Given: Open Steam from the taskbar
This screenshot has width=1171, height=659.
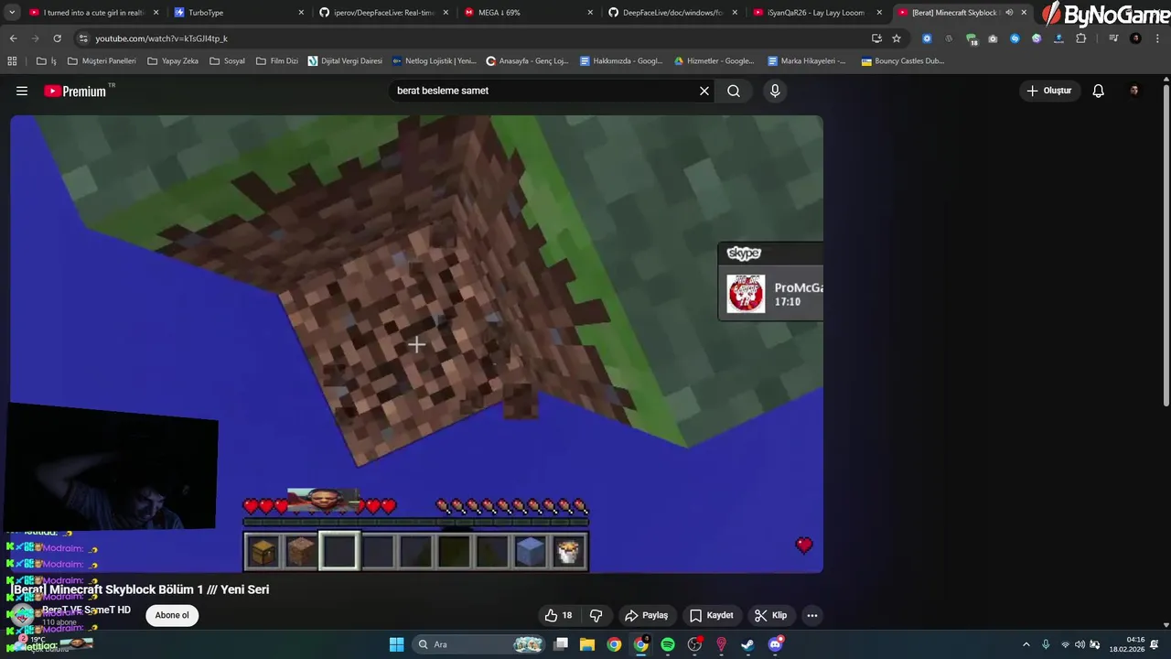Looking at the screenshot, I should pos(747,644).
